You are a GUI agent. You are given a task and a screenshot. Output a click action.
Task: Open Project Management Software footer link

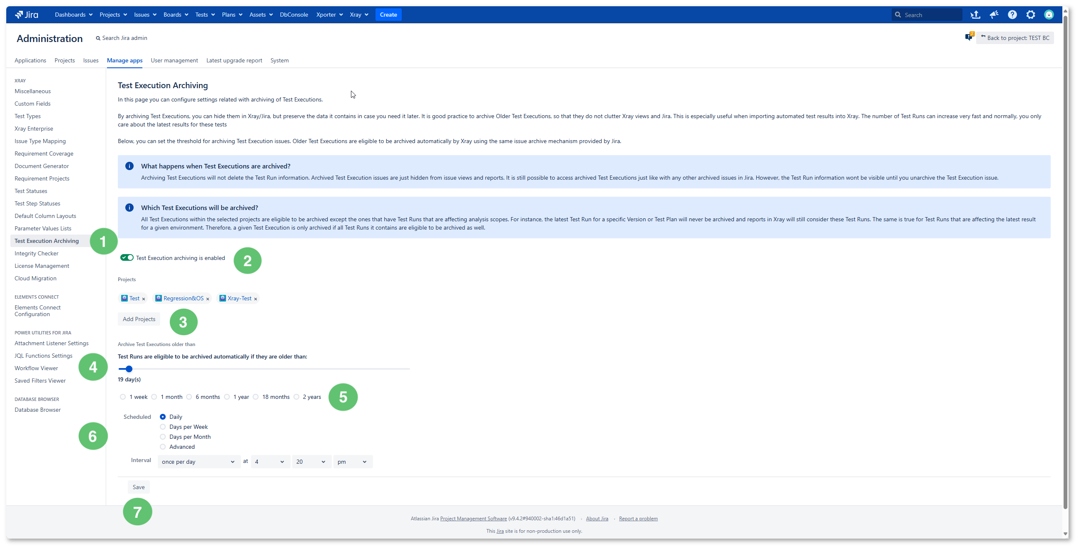[x=473, y=519]
